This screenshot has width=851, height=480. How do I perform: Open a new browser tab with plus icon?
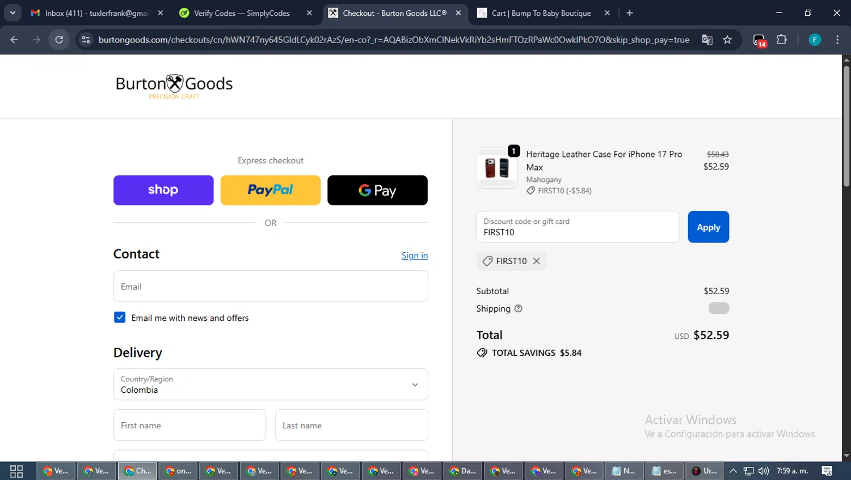(x=630, y=12)
